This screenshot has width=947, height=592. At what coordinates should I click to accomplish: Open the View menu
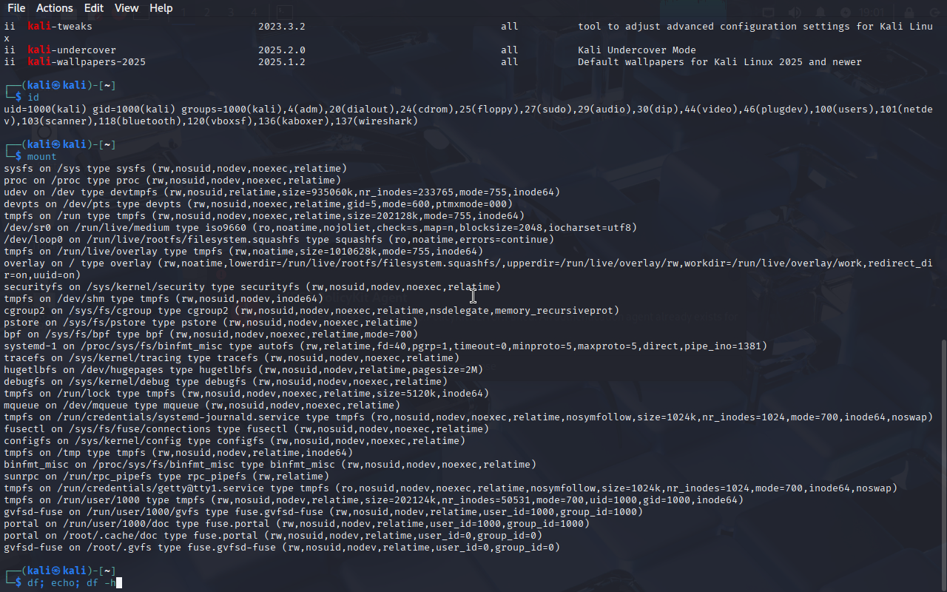coord(127,8)
